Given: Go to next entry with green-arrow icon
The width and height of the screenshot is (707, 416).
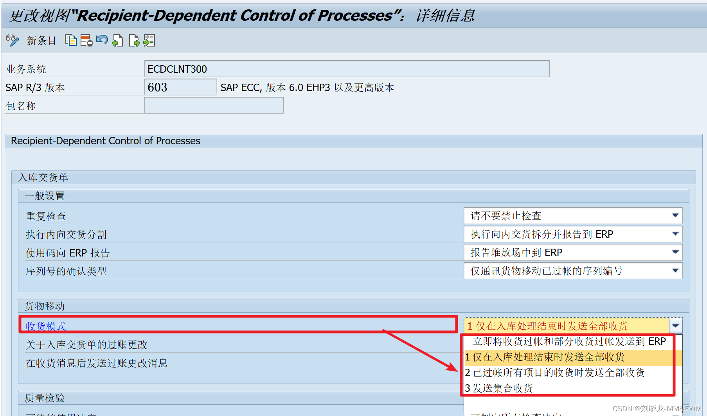Looking at the screenshot, I should pos(134,40).
